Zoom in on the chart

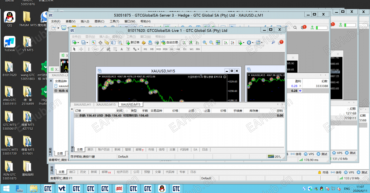(x=204, y=42)
